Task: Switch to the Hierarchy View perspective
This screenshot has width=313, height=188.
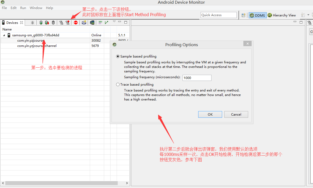Action: click(282, 15)
